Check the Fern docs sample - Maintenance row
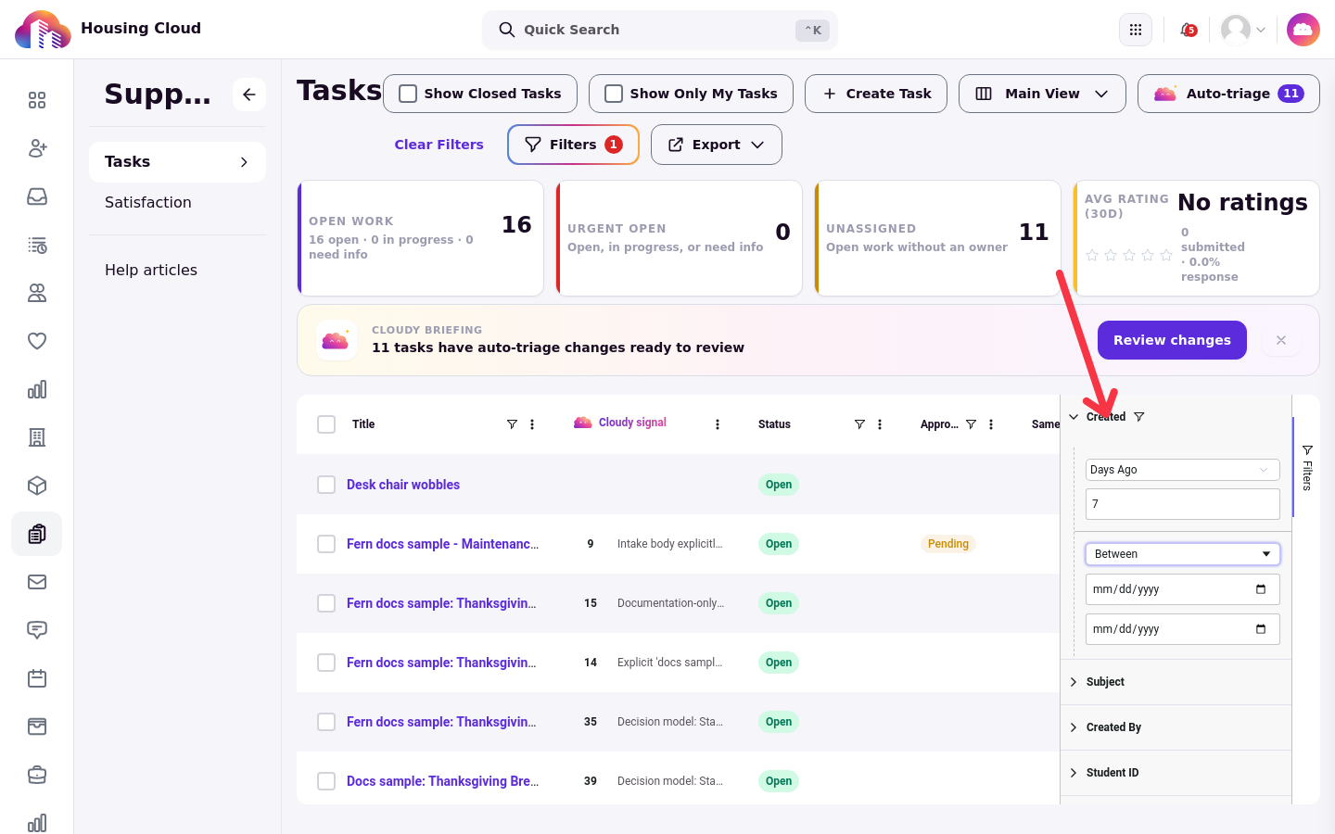Screen dimensions: 1335x834 [326, 544]
